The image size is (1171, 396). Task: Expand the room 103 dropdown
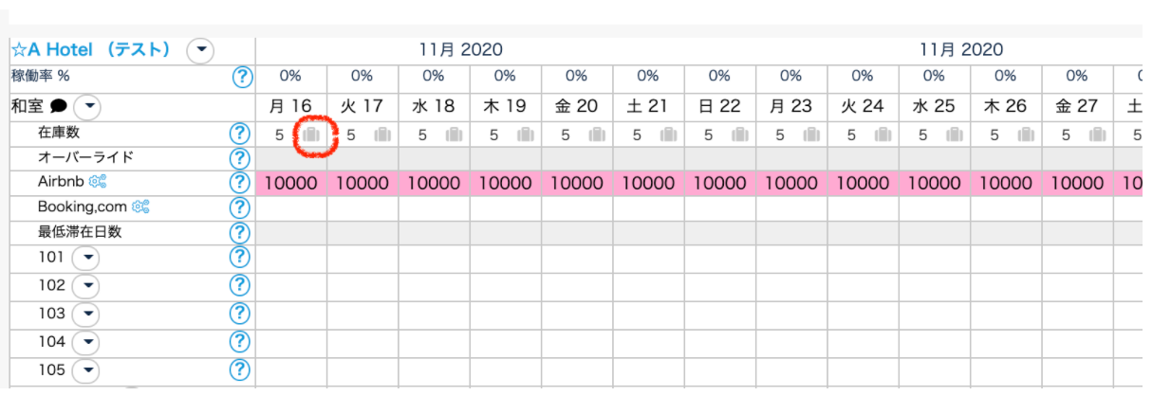[x=85, y=314]
